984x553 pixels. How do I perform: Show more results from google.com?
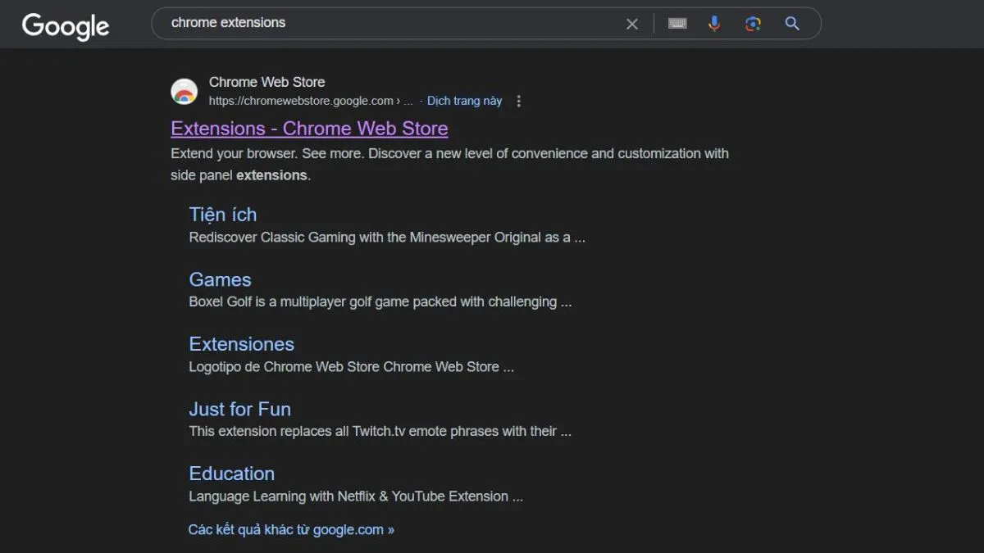coord(291,529)
